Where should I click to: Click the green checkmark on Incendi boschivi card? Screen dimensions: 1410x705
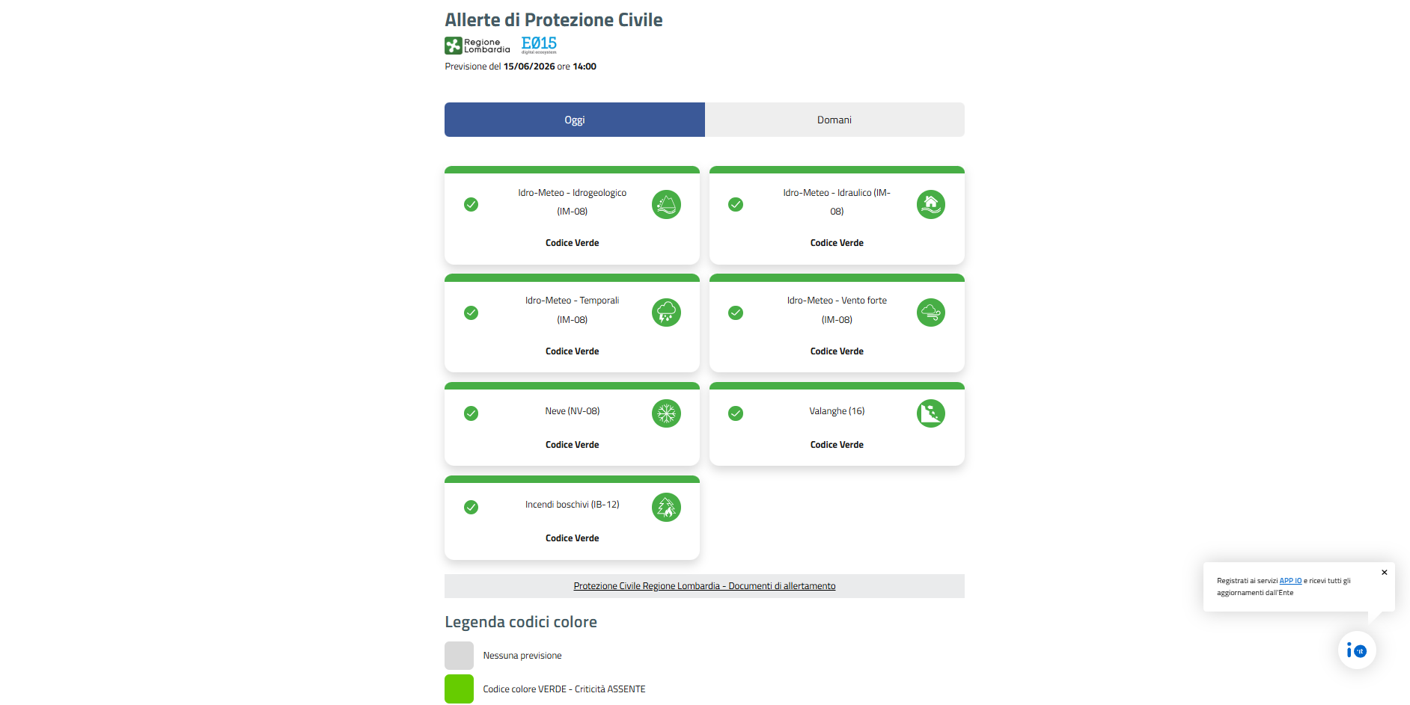471,508
